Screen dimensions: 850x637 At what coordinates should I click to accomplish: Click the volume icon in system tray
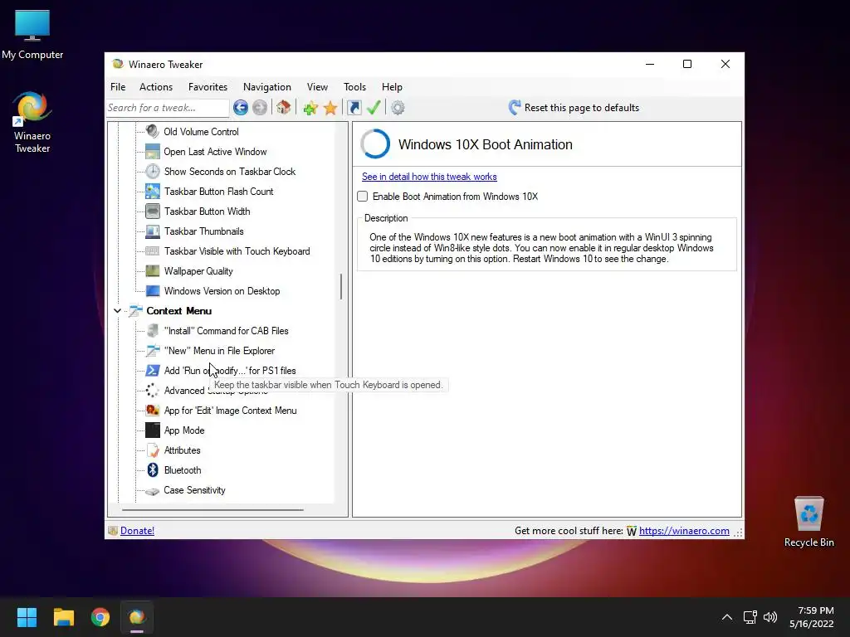click(769, 617)
